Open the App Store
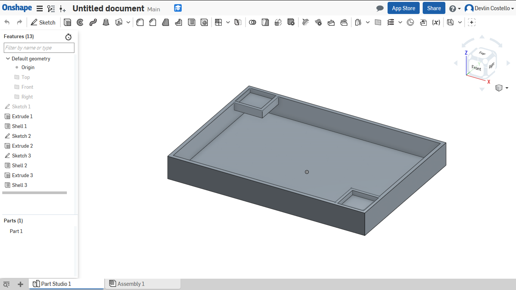The image size is (516, 290). [403, 8]
